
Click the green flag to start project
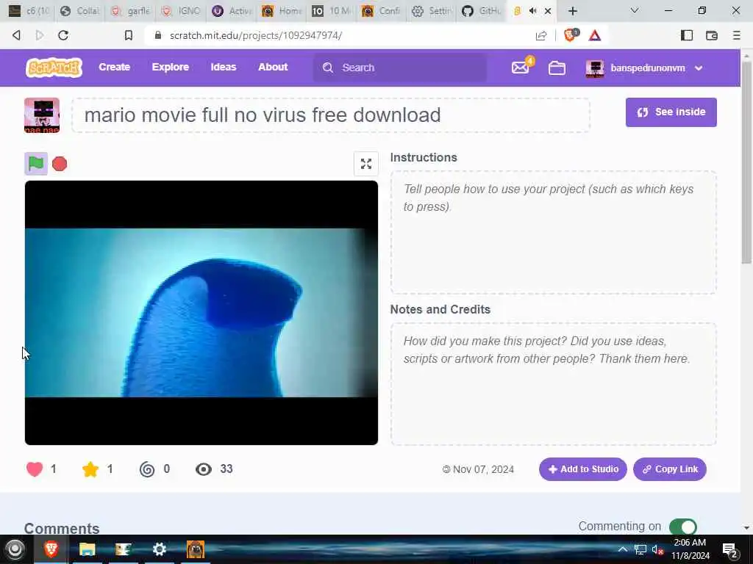(x=36, y=164)
